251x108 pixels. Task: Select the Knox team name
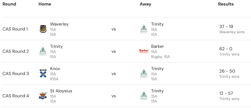[x=55, y=69]
